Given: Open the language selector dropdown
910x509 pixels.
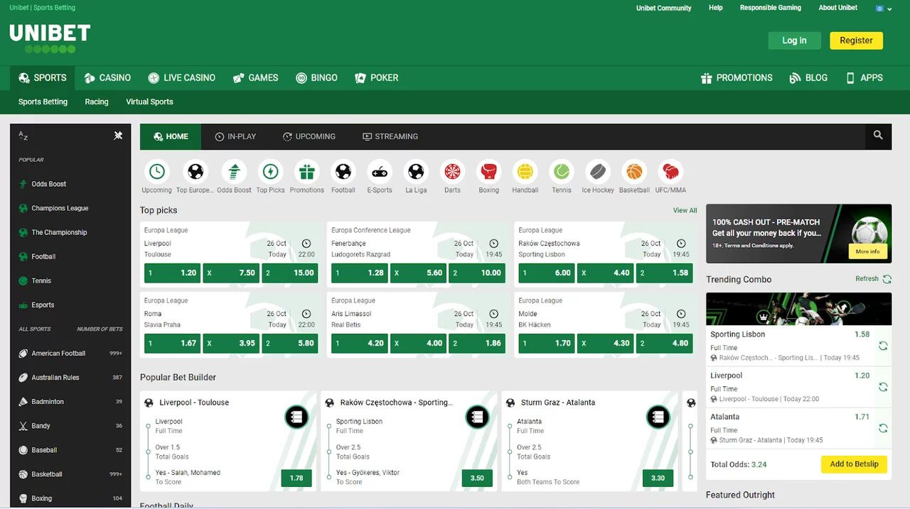Looking at the screenshot, I should pyautogui.click(x=884, y=9).
